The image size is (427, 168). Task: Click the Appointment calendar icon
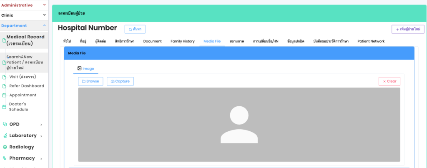(x=4, y=95)
